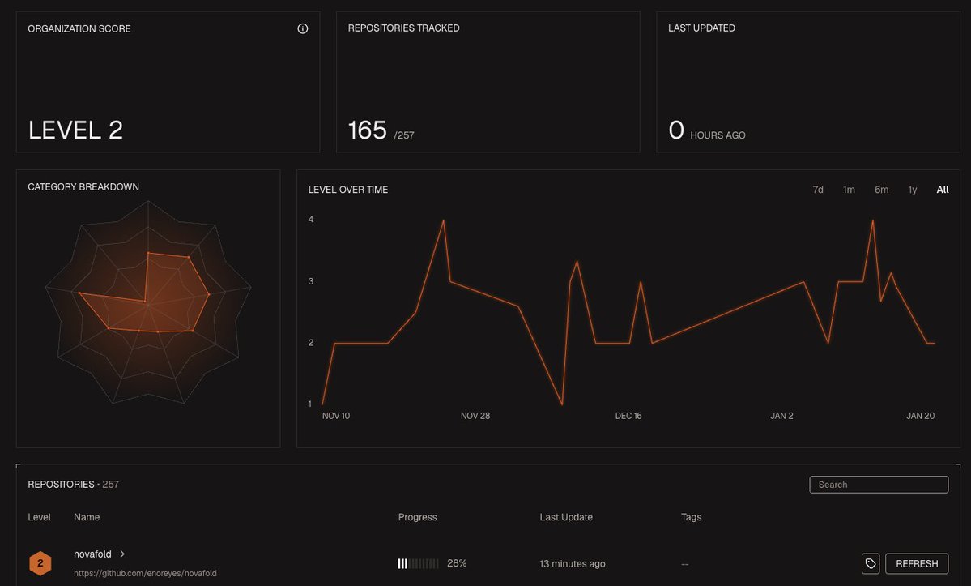Viewport: 971px width, 586px height.
Task: Sort the table by Level column
Action: tap(39, 517)
